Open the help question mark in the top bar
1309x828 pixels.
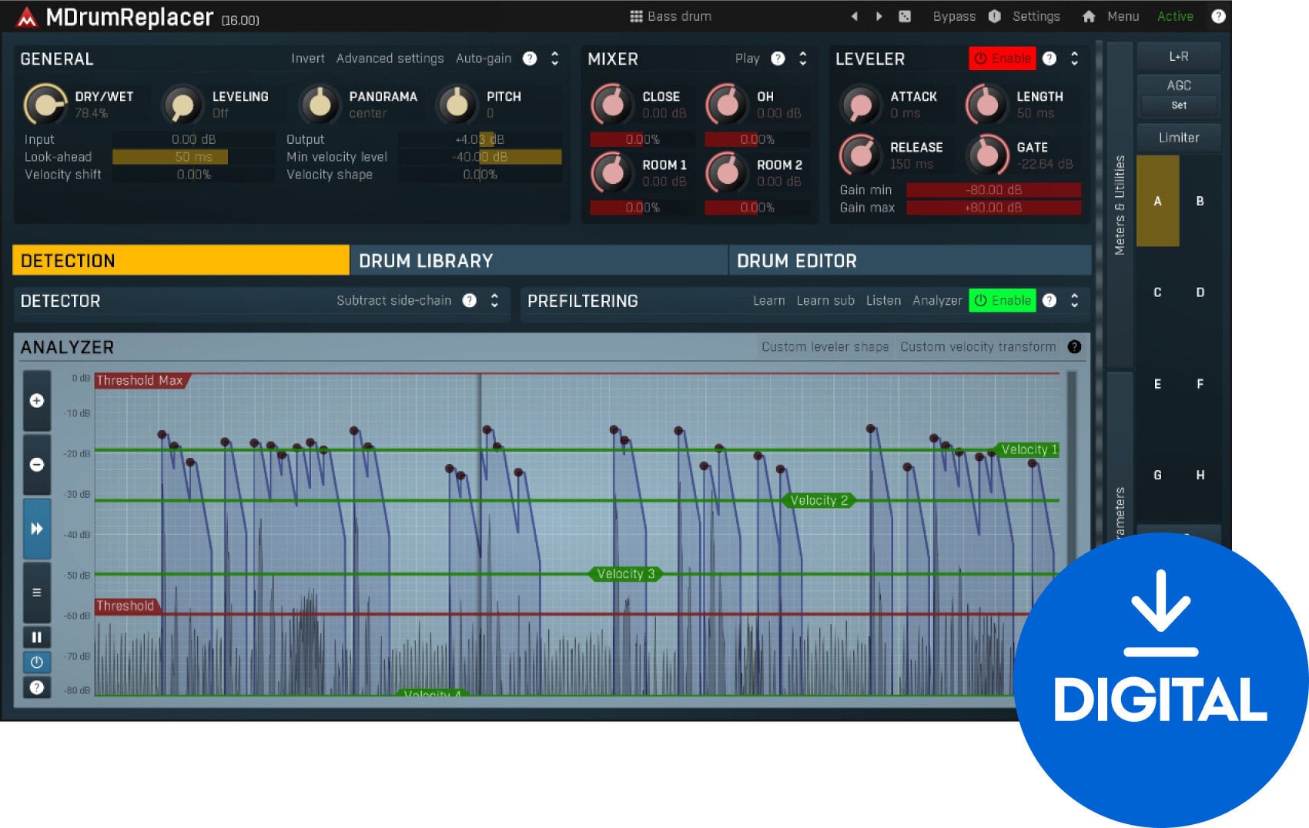(x=1218, y=15)
